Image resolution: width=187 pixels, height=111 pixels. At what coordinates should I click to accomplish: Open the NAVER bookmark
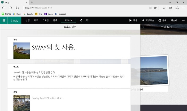pyautogui.click(x=6, y=14)
